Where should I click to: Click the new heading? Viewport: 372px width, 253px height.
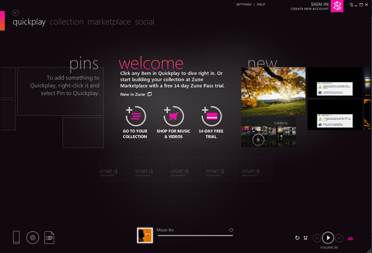pyautogui.click(x=262, y=63)
